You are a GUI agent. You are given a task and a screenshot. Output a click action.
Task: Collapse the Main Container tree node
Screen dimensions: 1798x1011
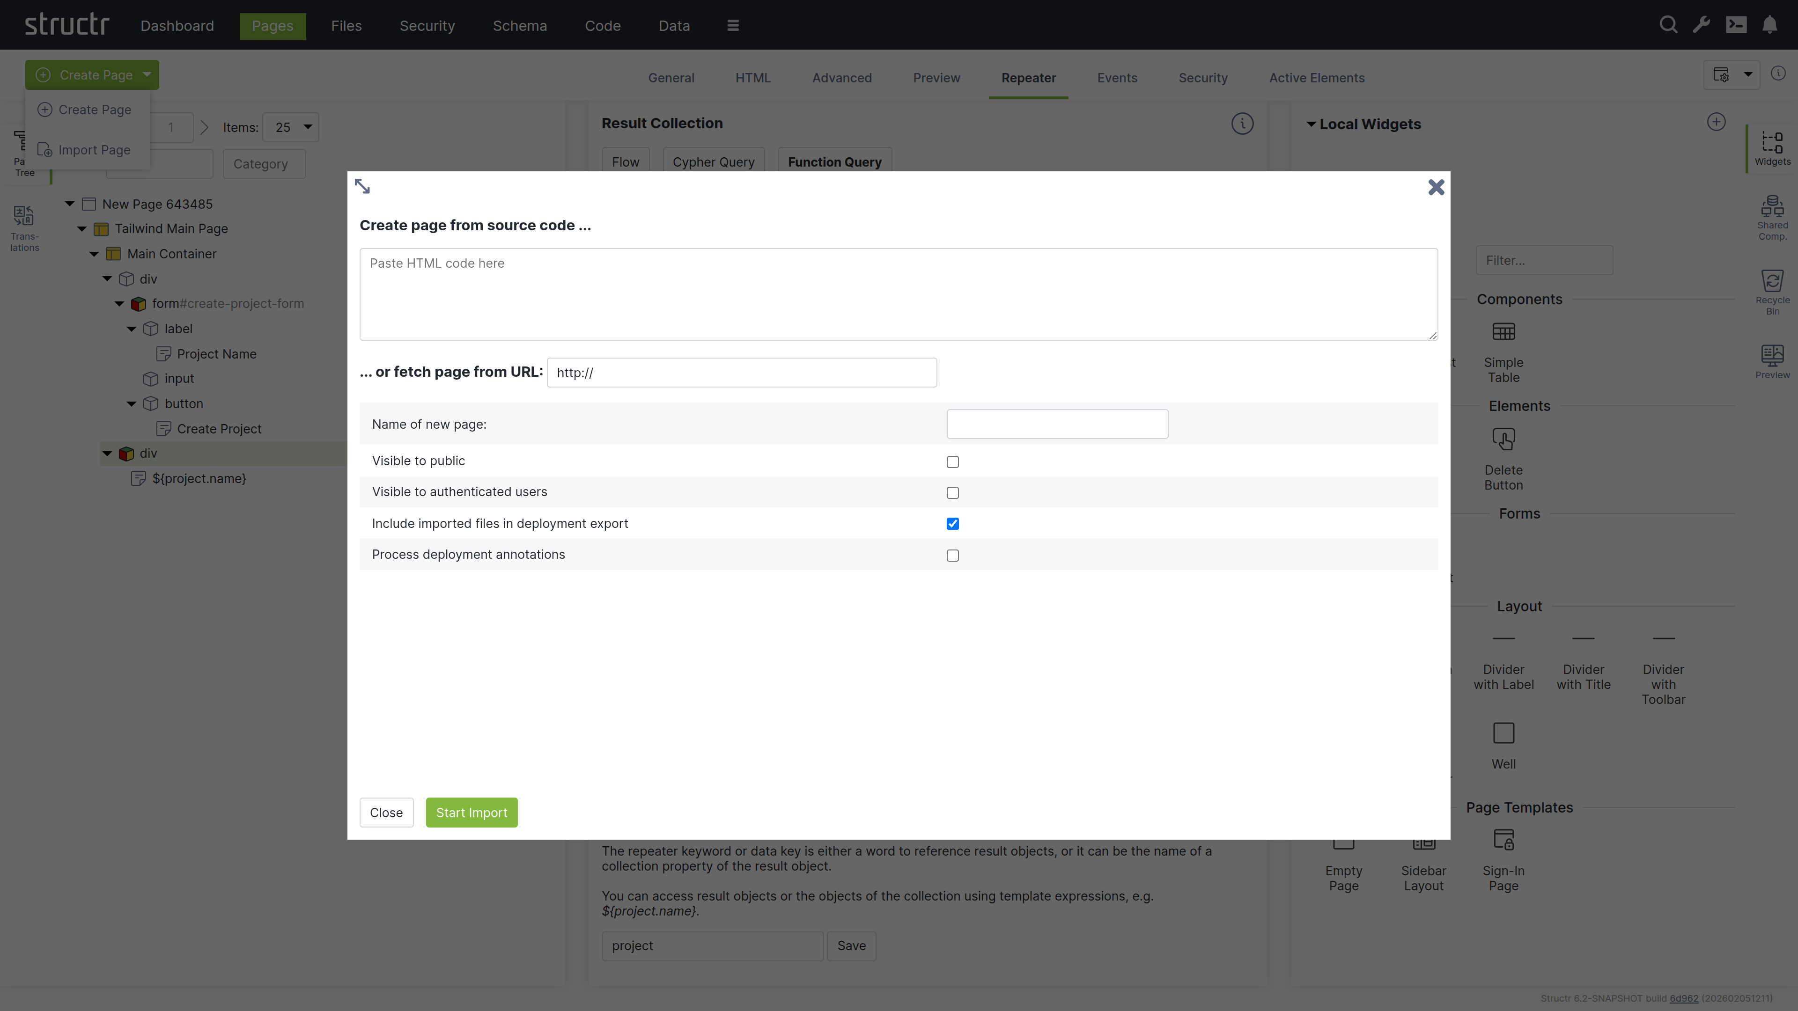tap(94, 253)
